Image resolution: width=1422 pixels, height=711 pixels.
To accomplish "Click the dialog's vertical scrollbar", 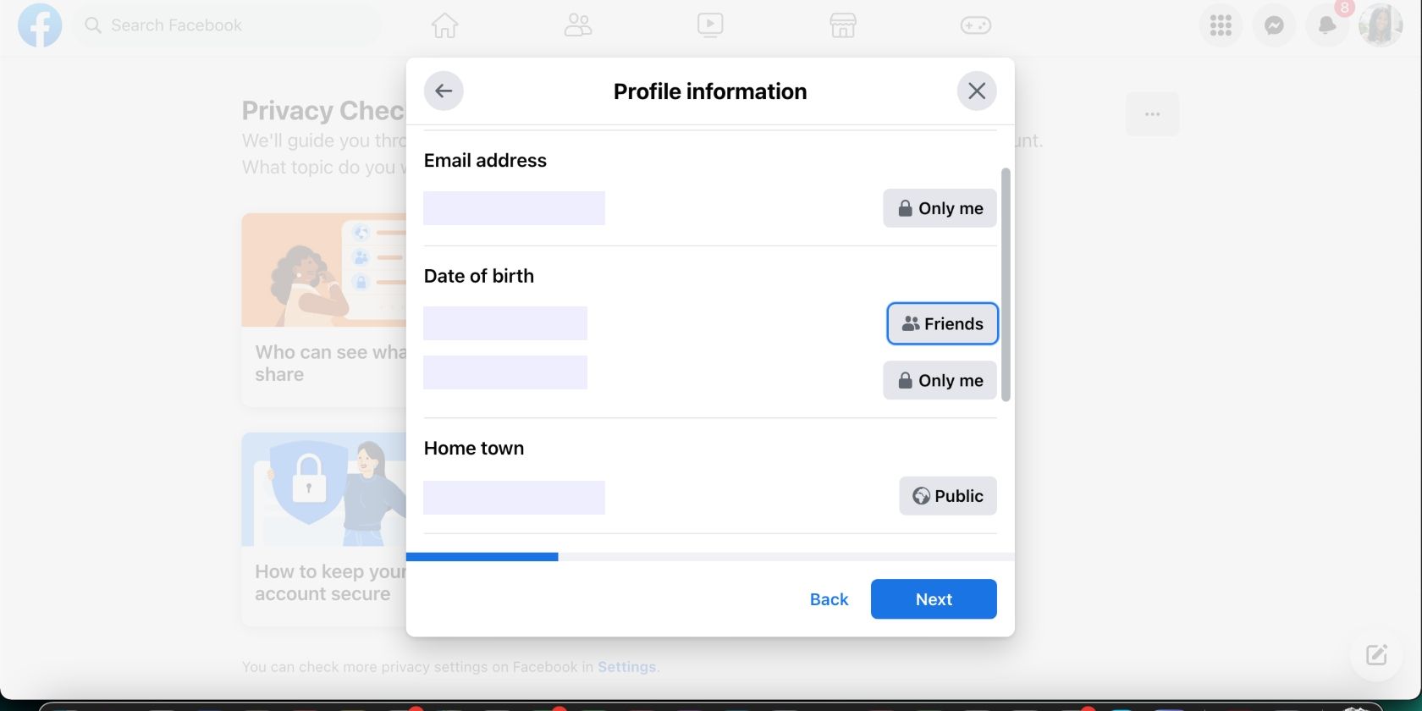I will click(x=1006, y=284).
